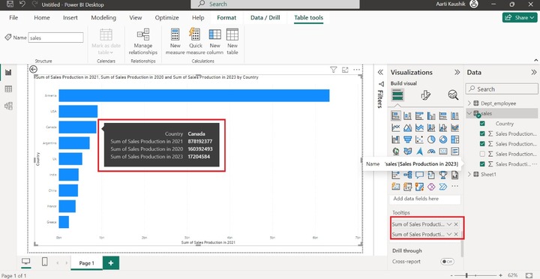Viewport: 540px width, 279px height.
Task: Pick the Gauge visual icon
Action: pyautogui.click(x=431, y=151)
